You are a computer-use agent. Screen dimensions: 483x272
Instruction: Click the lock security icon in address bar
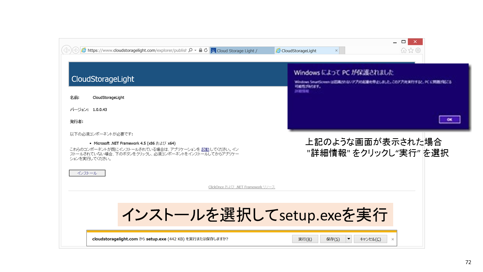(200, 50)
